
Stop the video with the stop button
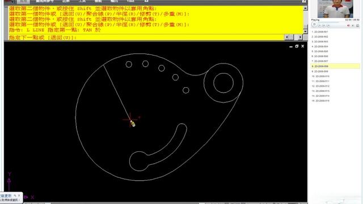320,25
